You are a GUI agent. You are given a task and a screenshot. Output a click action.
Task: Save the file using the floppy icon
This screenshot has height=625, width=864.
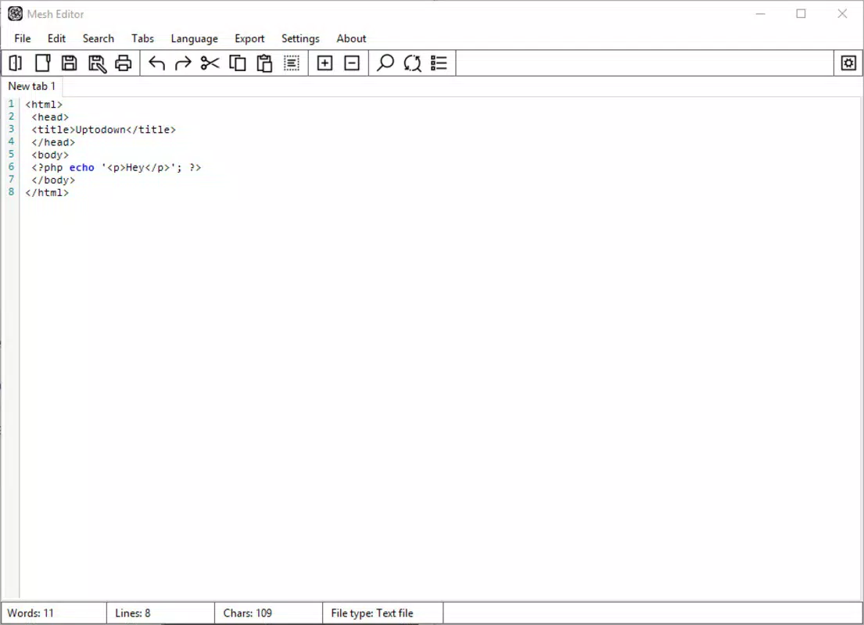(70, 63)
